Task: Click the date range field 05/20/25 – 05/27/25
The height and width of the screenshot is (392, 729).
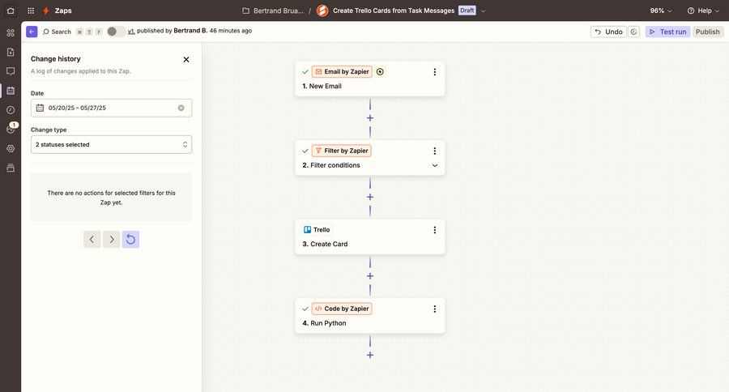Action: (x=111, y=108)
